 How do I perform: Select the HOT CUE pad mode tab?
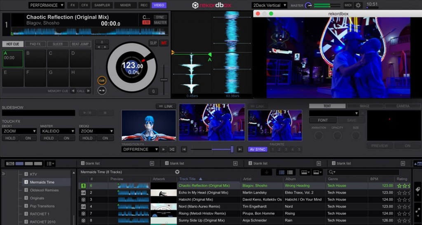[13, 44]
